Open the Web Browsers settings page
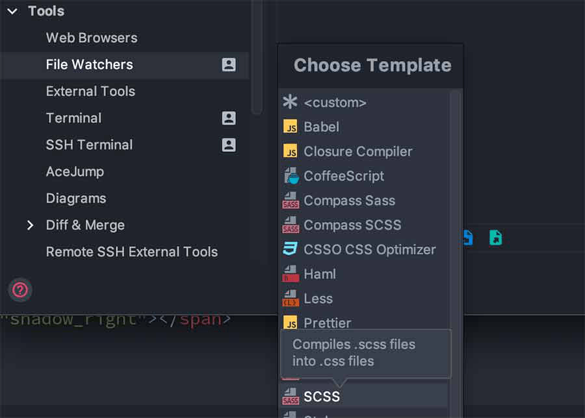This screenshot has height=418, width=585. pyautogui.click(x=92, y=38)
